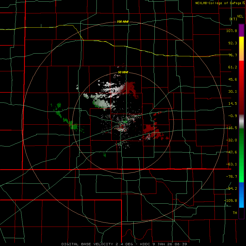Click the 76.7 velocity scale value
246x246 pixels.
[233, 55]
